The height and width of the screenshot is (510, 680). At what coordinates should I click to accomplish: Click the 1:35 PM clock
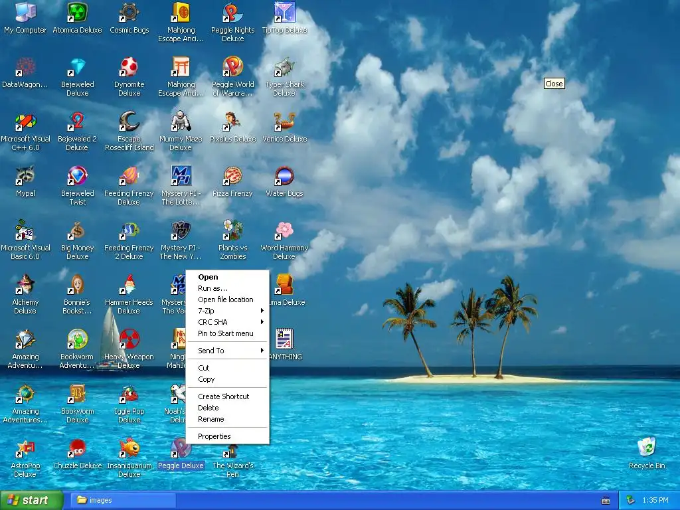655,501
